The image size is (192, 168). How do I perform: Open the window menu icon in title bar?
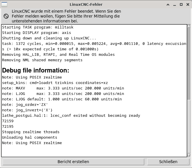[4, 4]
